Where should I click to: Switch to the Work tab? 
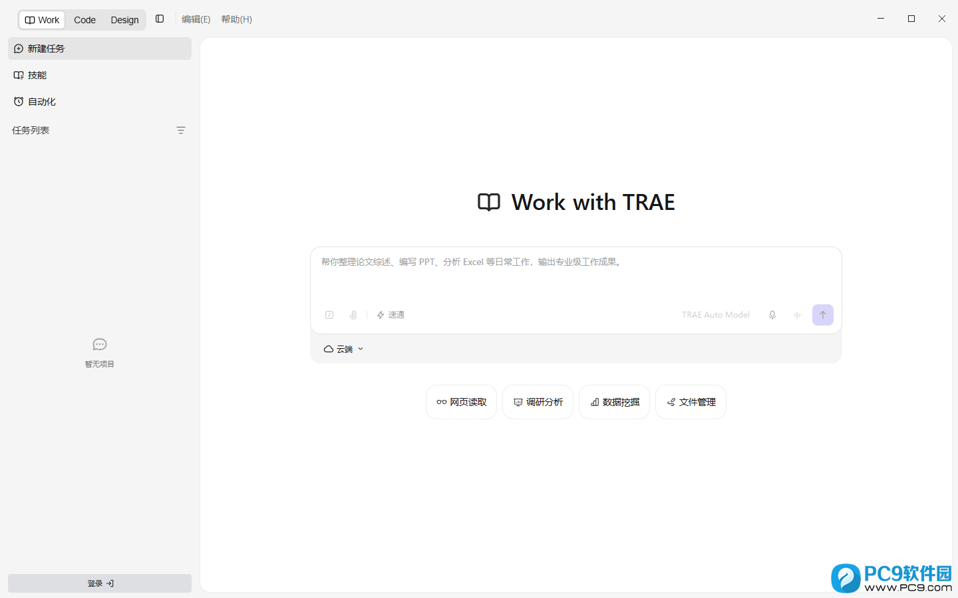pos(42,20)
